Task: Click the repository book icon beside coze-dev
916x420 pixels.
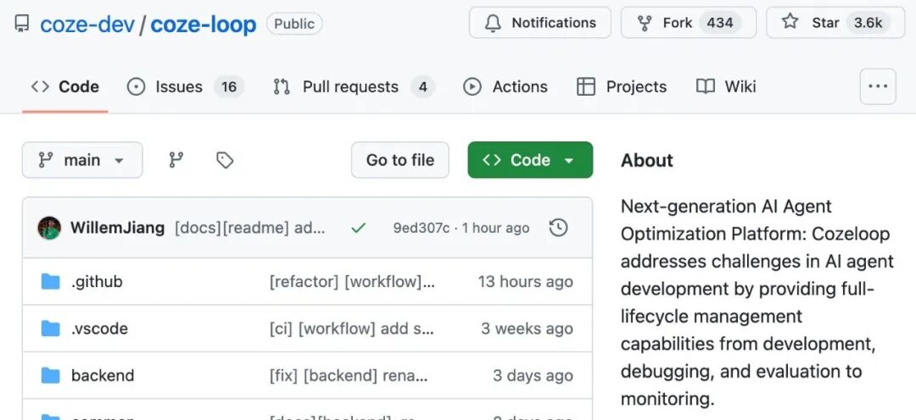Action: 21,24
